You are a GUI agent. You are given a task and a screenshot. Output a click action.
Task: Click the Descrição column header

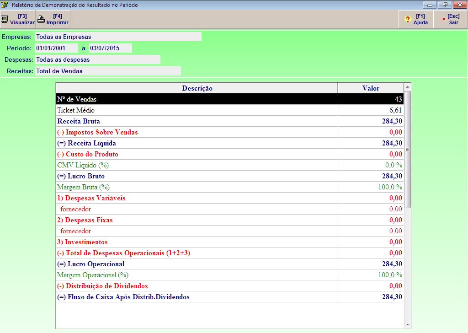[197, 88]
